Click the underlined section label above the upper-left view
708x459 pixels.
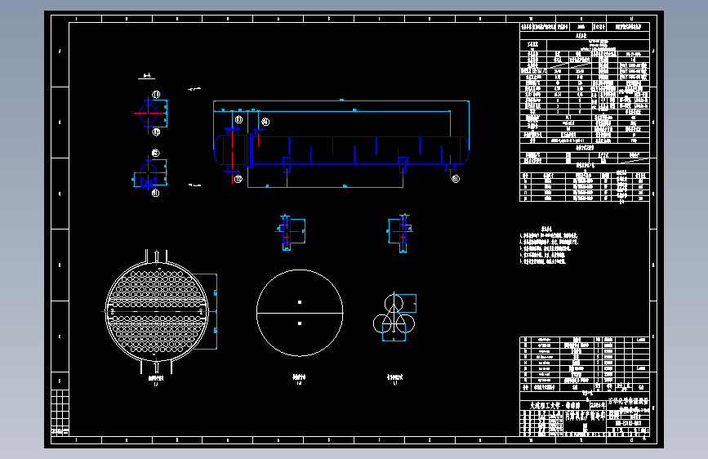(146, 76)
